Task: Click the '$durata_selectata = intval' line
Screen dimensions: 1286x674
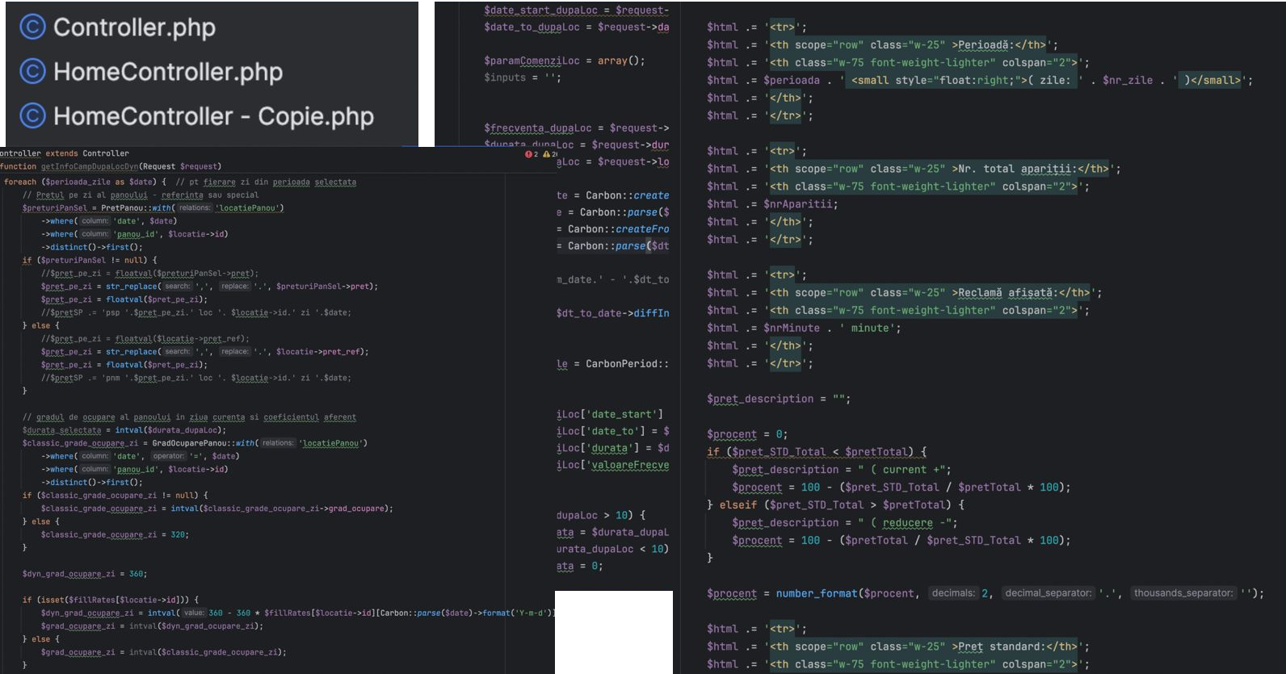Action: pos(124,430)
